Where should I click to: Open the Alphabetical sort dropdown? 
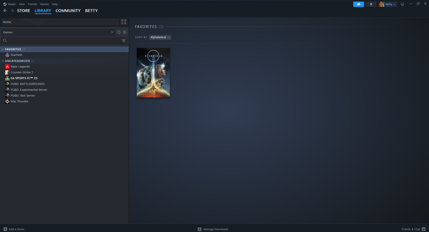click(160, 37)
